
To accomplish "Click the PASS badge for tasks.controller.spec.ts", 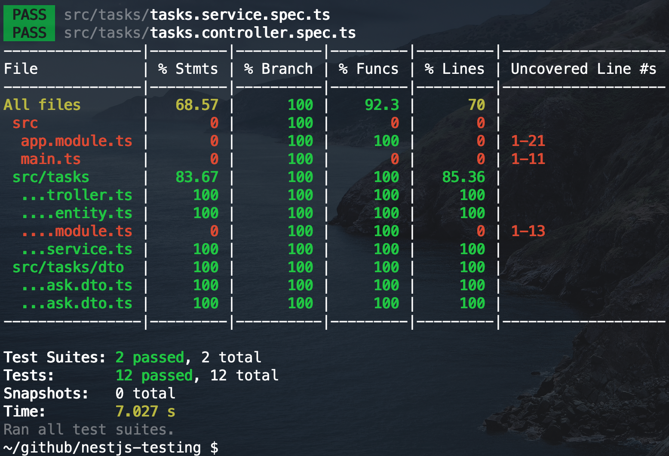I will (29, 33).
